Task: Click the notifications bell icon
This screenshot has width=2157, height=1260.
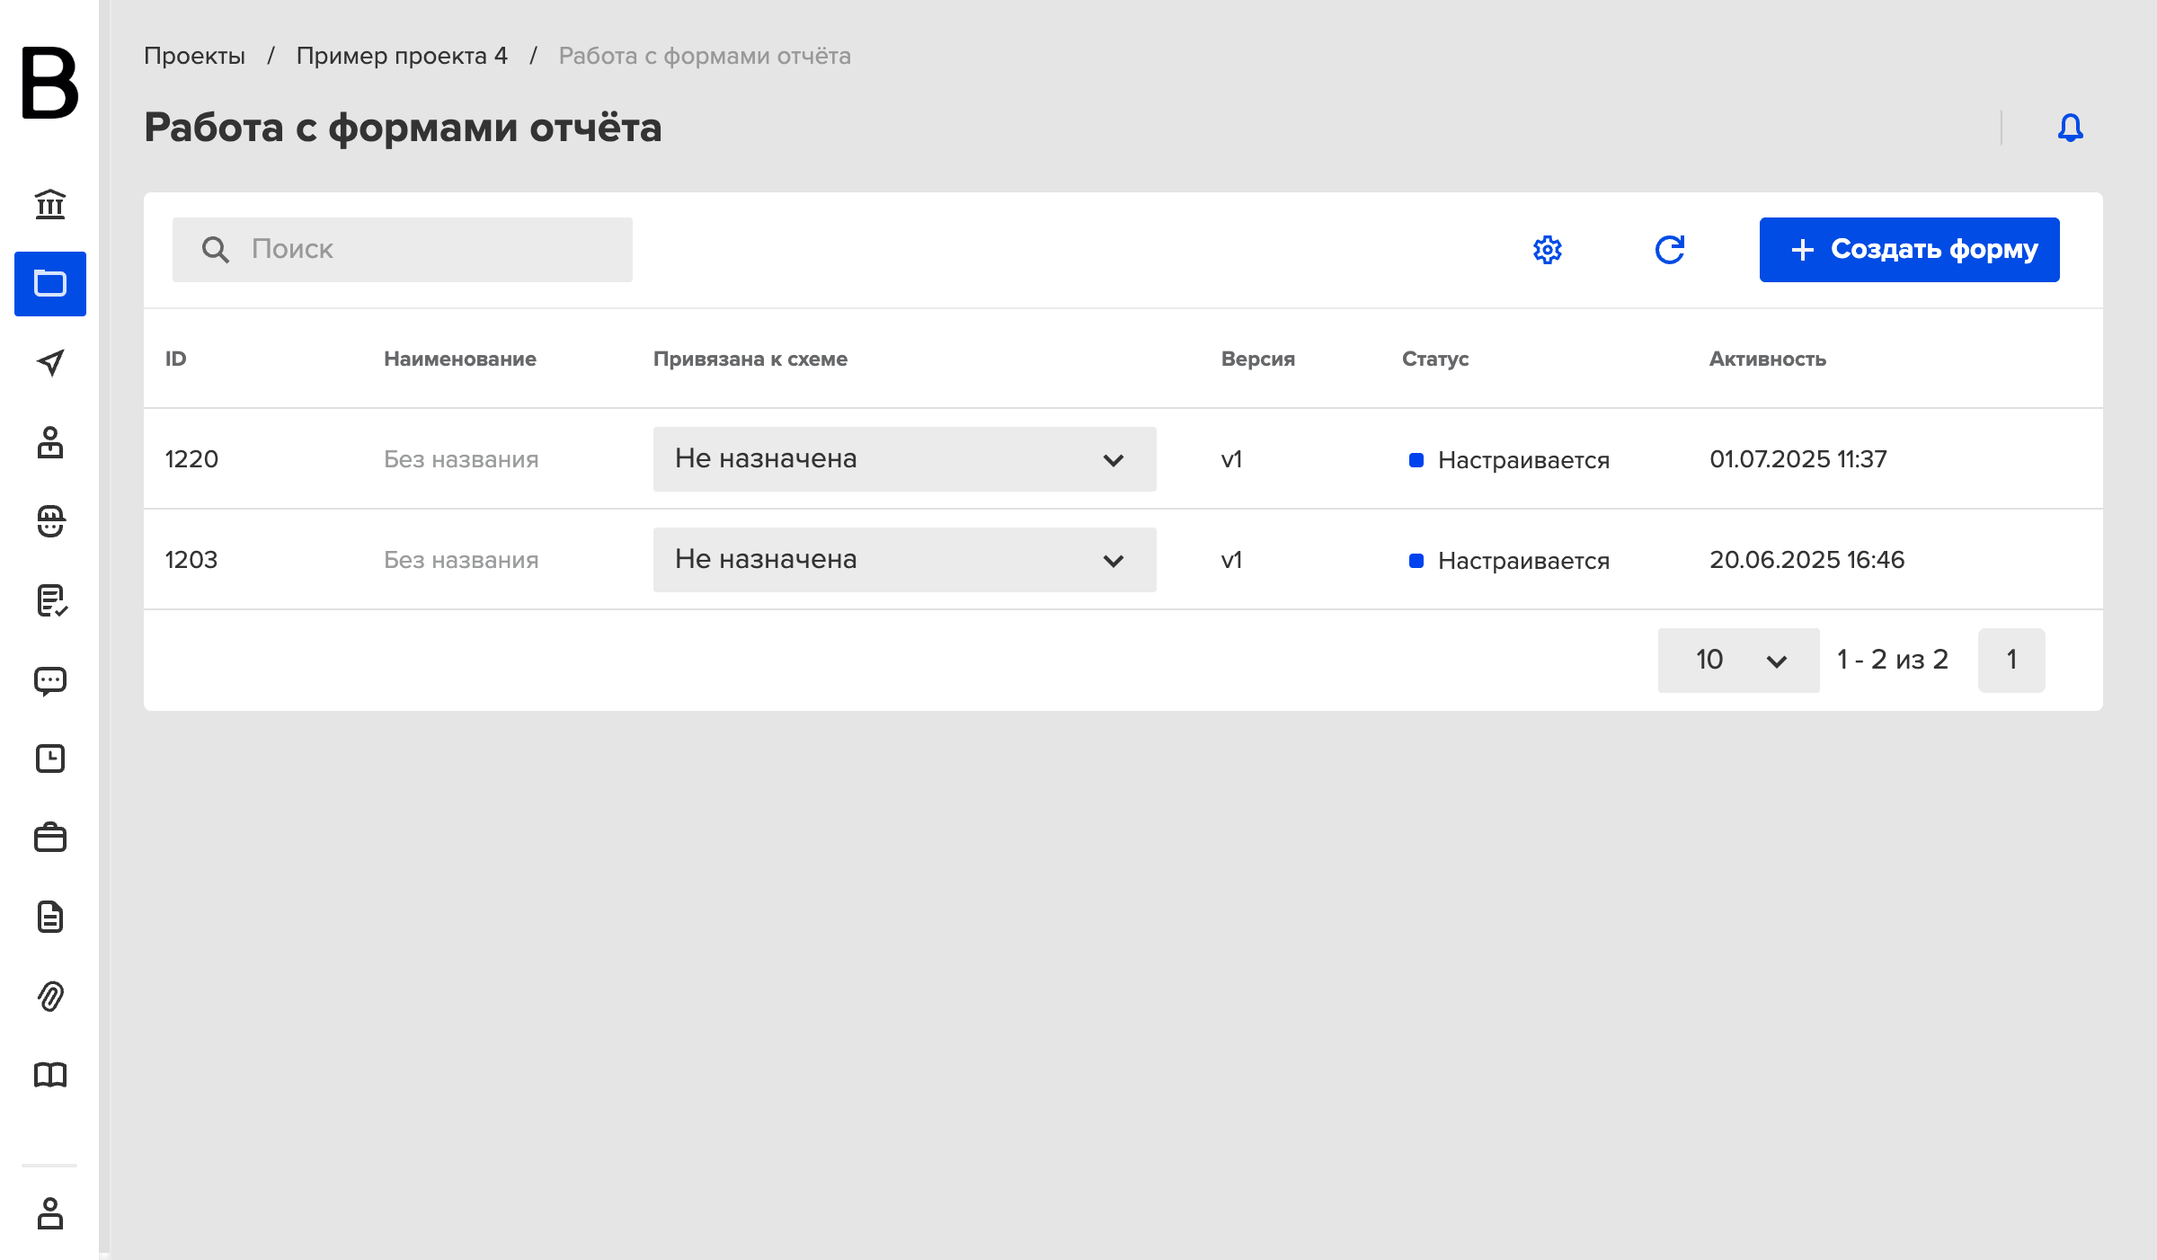Action: [2071, 128]
